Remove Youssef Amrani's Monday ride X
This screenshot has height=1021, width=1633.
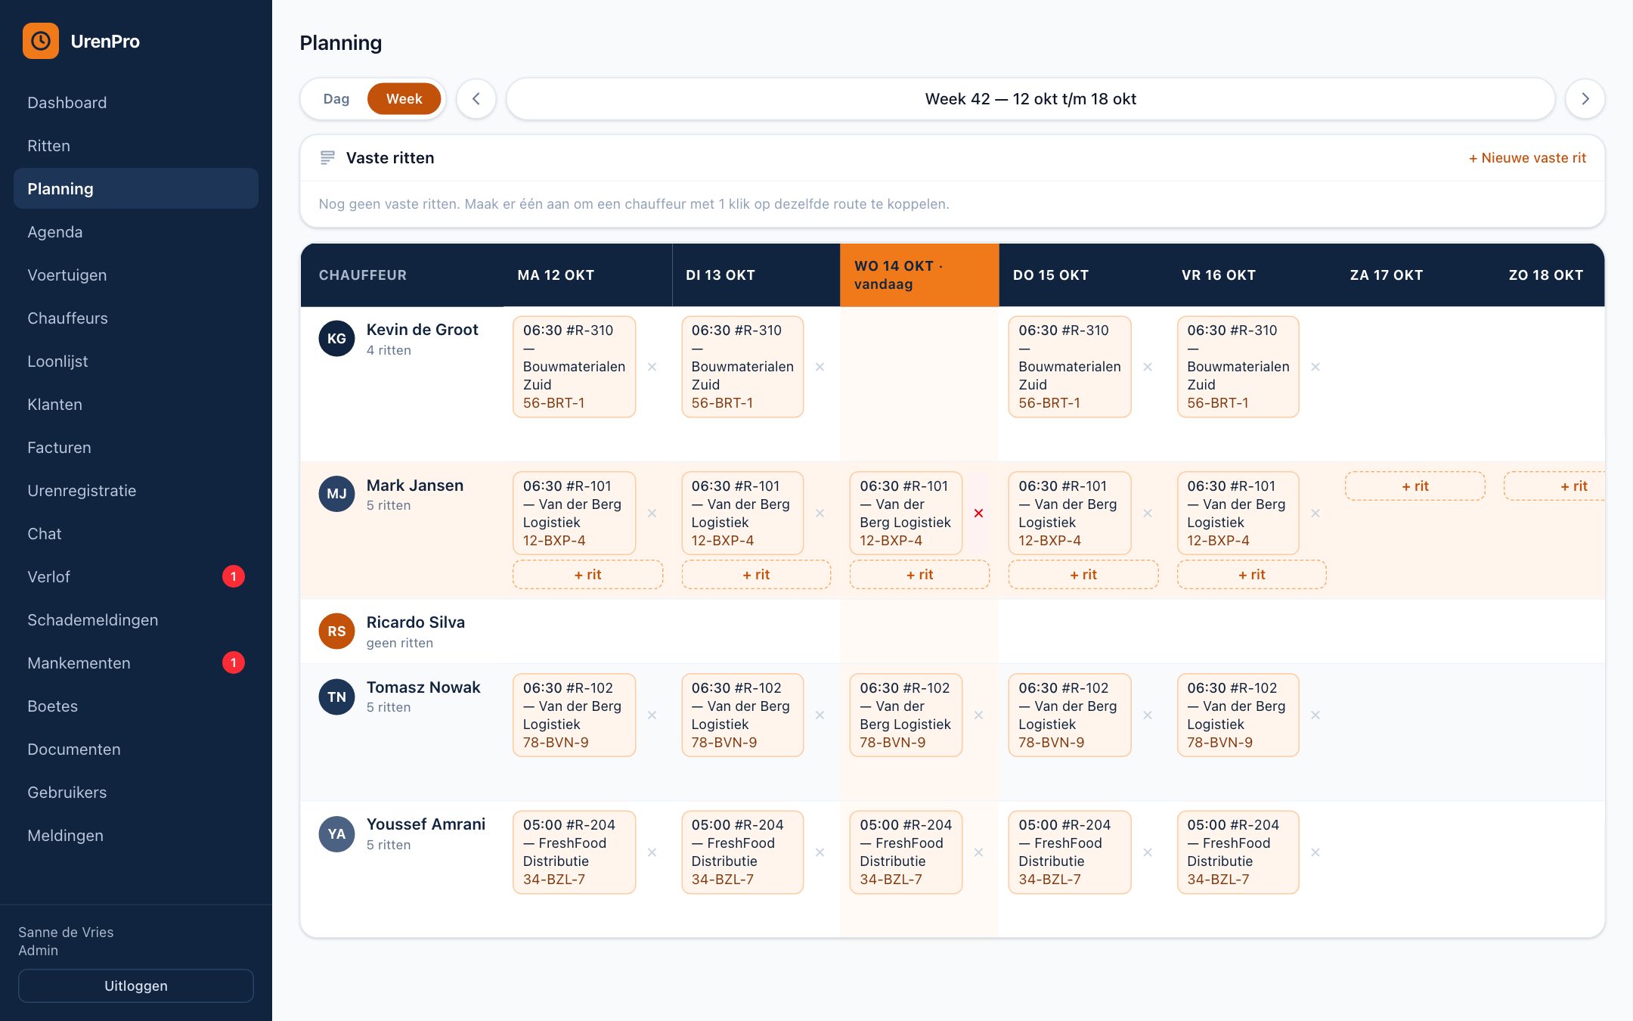[x=652, y=852]
